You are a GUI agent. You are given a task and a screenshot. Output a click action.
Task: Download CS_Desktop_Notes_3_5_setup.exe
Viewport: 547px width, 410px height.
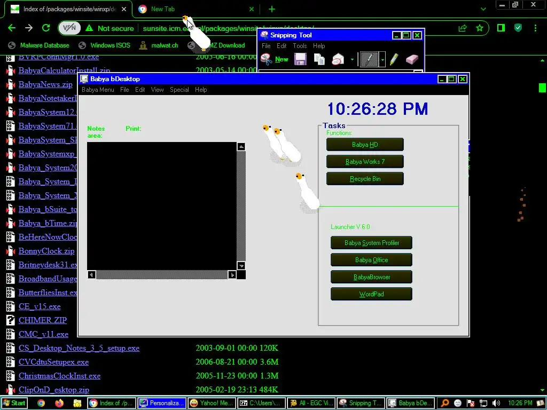point(79,348)
